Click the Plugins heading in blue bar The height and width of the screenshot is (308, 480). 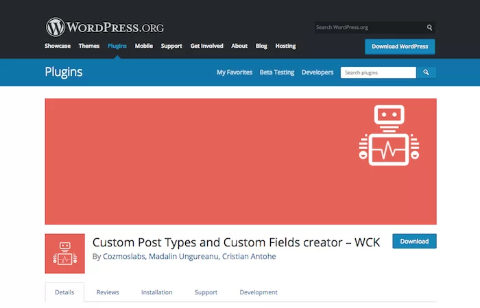64,72
